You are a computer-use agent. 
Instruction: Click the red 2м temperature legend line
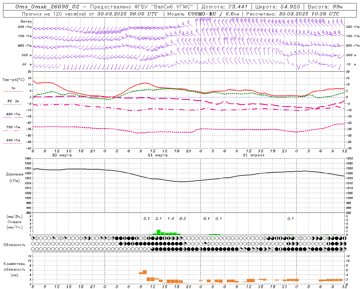pos(13,91)
